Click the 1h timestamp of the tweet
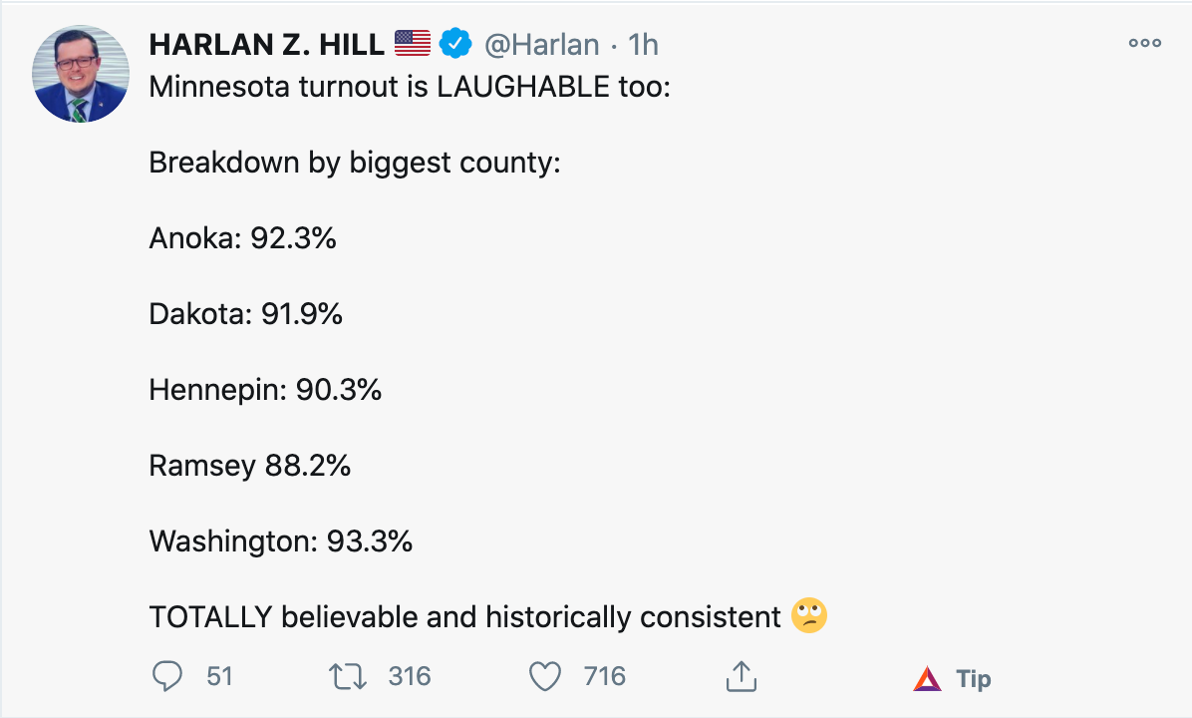 click(x=644, y=45)
